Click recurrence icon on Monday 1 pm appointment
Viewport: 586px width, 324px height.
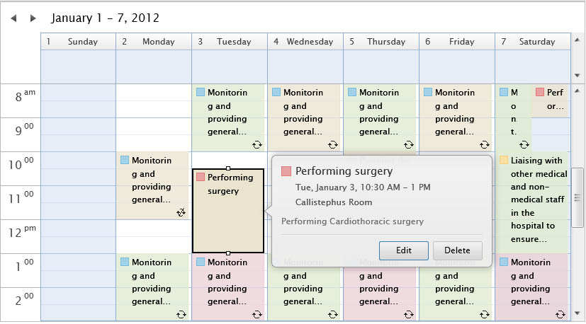(x=181, y=315)
